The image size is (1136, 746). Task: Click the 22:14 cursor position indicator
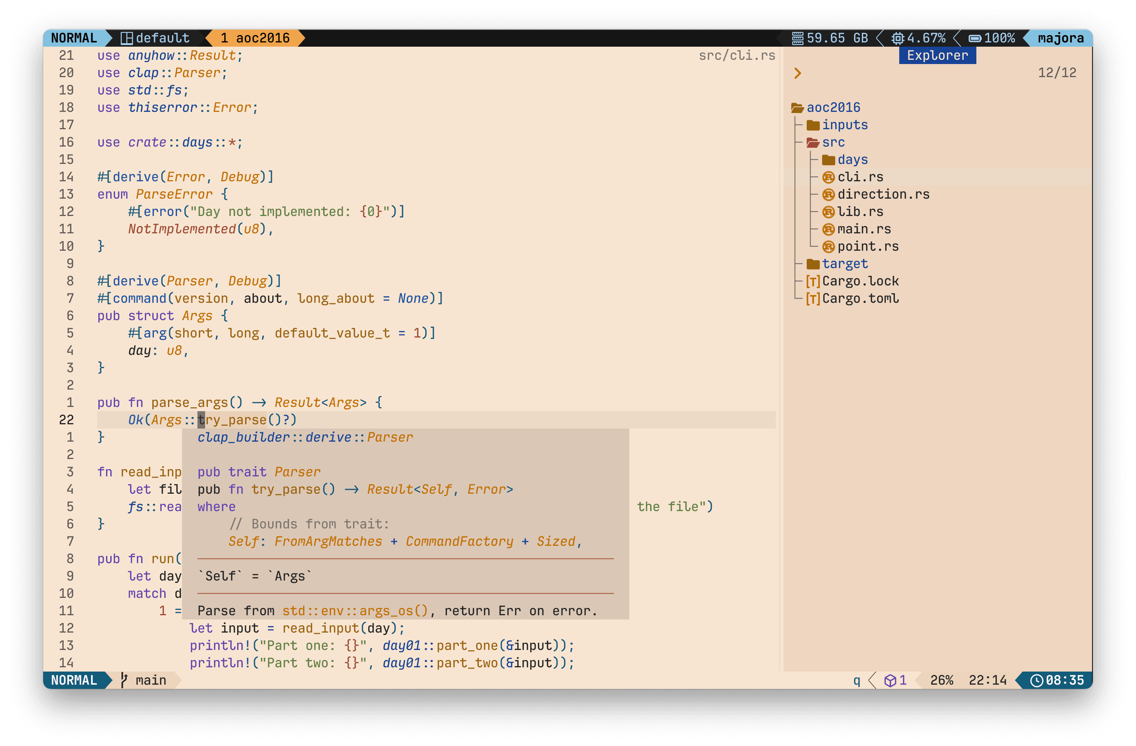pyautogui.click(x=988, y=680)
